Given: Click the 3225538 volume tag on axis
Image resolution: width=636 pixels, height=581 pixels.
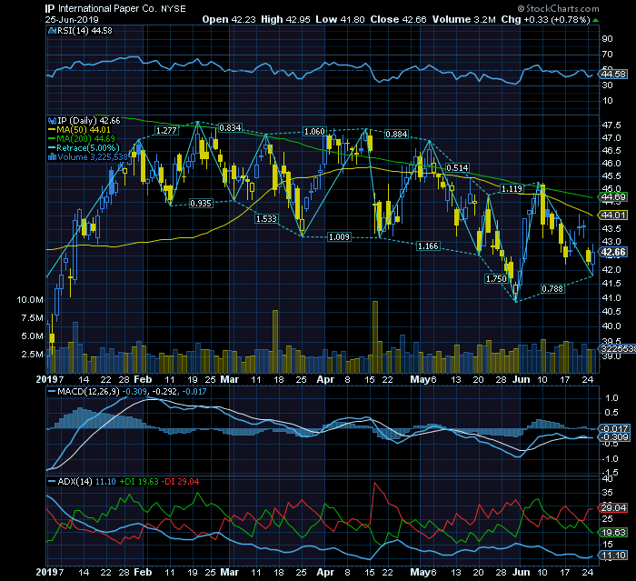Looking at the screenshot, I should (x=617, y=349).
